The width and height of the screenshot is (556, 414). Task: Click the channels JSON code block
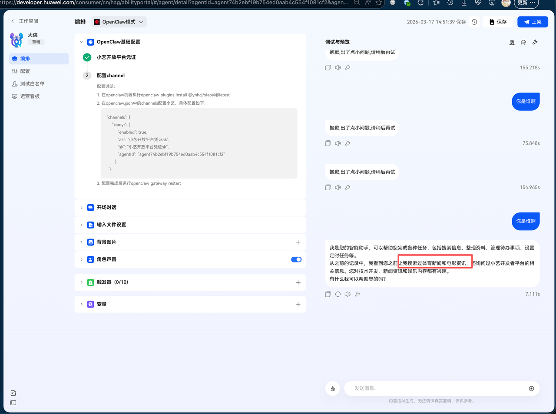[x=199, y=143]
